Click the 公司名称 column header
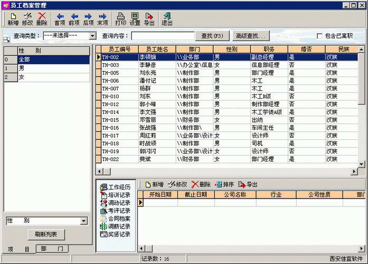Image resolution: width=368 pixels, height=264 pixels. pos(235,194)
